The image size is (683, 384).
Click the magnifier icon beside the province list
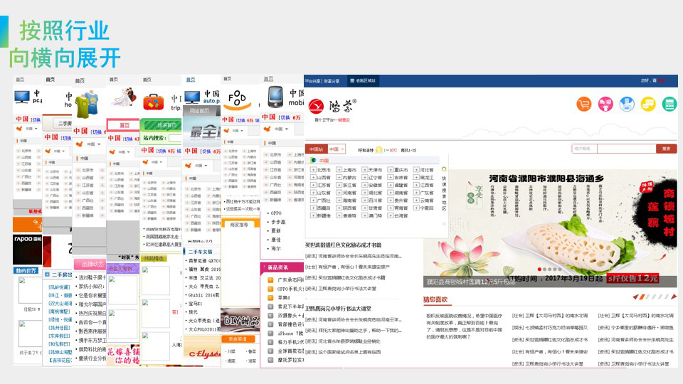coord(444,171)
